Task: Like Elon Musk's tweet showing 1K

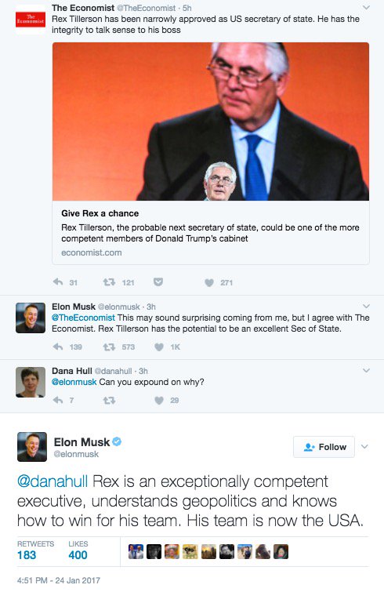Action: click(x=159, y=347)
